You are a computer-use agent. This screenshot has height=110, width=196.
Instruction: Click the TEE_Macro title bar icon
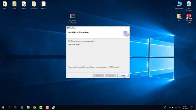click(x=68, y=28)
